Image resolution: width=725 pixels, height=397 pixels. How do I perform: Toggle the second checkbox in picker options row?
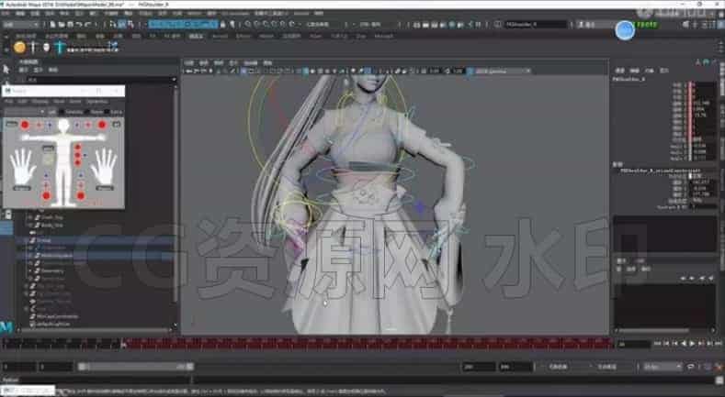(87, 112)
